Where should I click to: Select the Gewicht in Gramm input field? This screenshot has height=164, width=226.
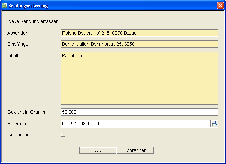point(139,112)
